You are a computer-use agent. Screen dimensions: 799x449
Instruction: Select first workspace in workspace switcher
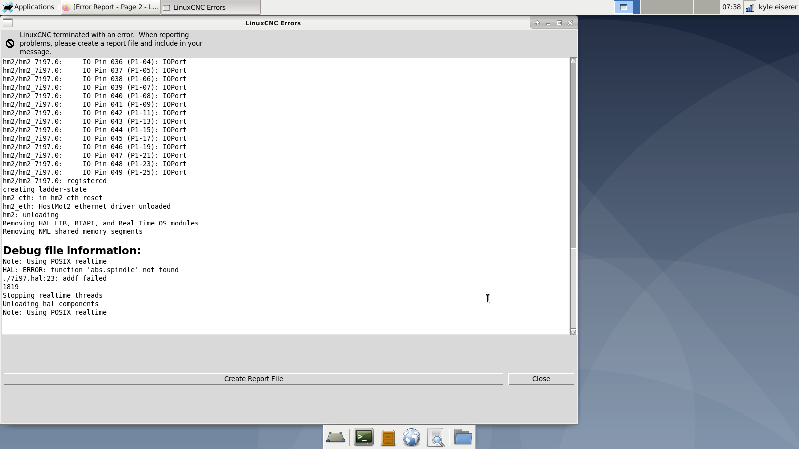click(x=627, y=7)
